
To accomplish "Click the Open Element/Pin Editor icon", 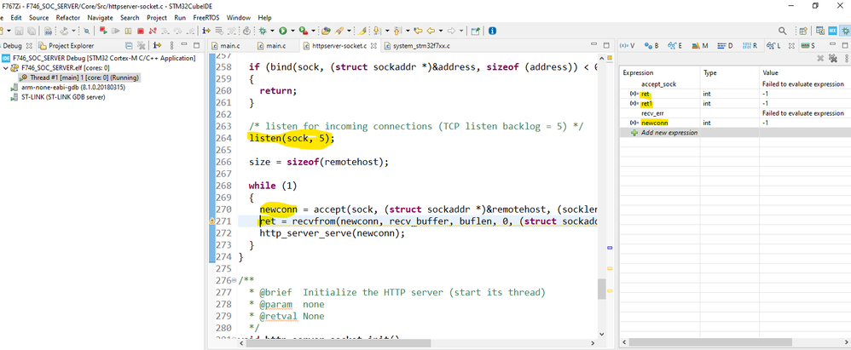I will pos(476,31).
